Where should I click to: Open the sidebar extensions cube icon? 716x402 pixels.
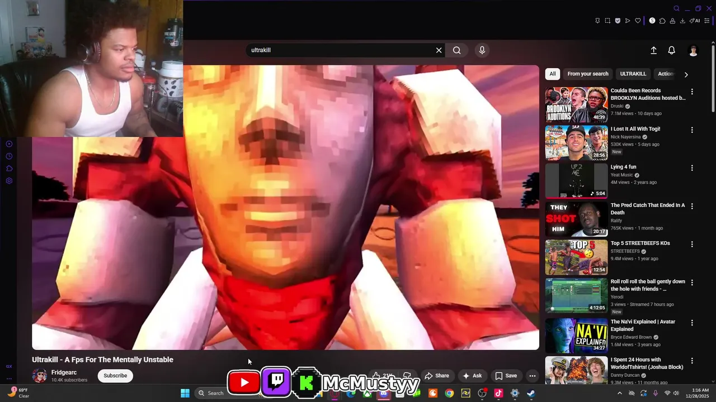click(9, 169)
